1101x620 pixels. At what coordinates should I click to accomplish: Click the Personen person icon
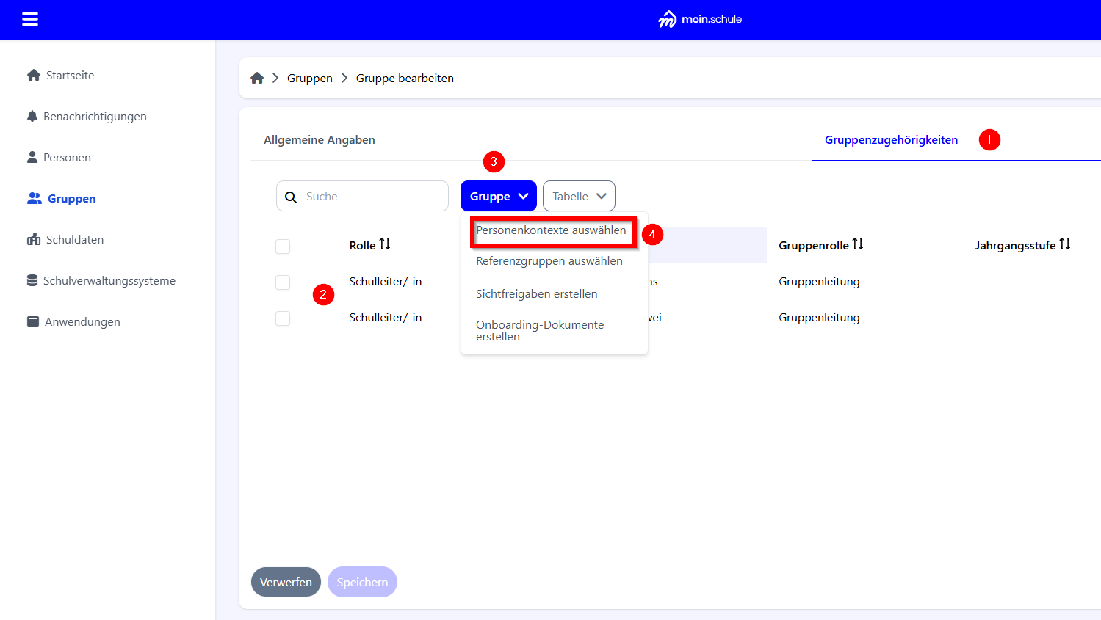pyautogui.click(x=32, y=158)
